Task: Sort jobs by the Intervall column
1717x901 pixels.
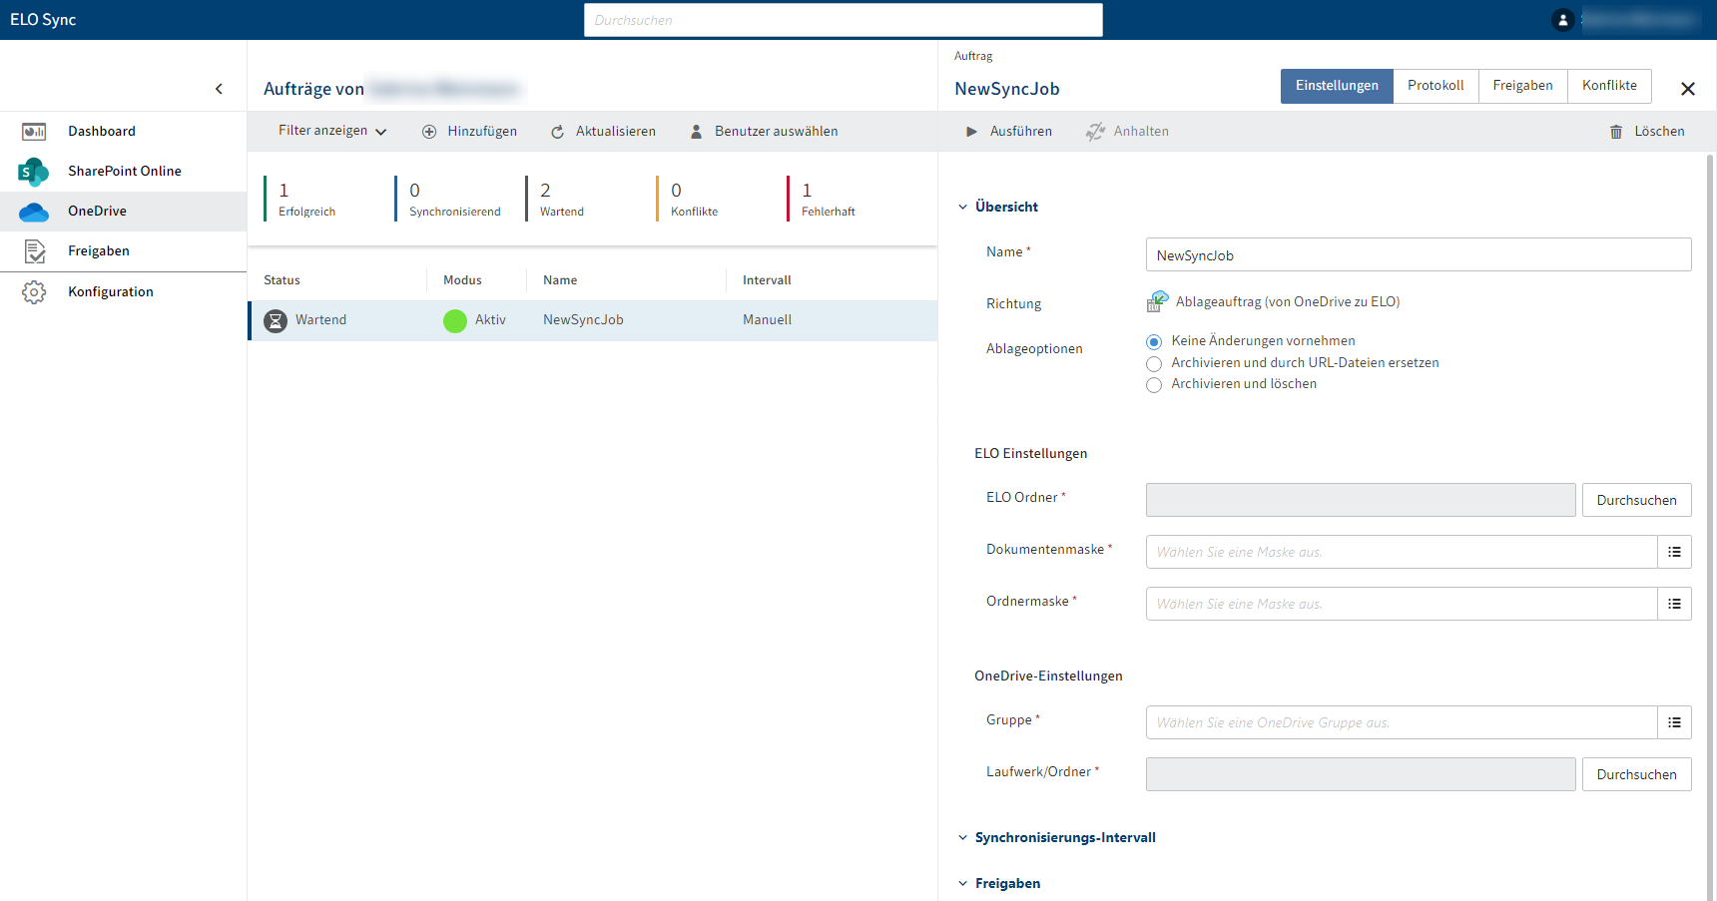Action: point(767,280)
